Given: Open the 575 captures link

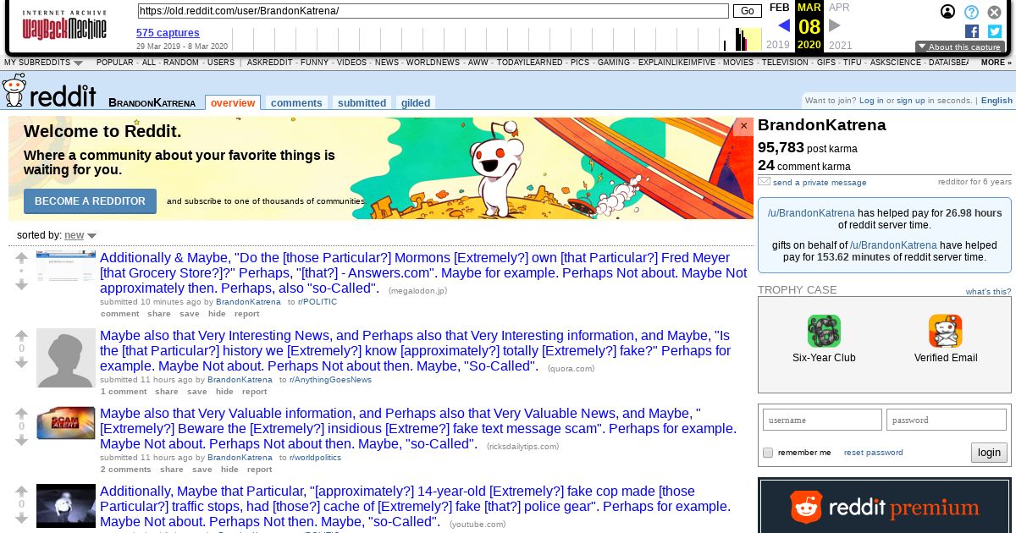Looking at the screenshot, I should (x=168, y=33).
